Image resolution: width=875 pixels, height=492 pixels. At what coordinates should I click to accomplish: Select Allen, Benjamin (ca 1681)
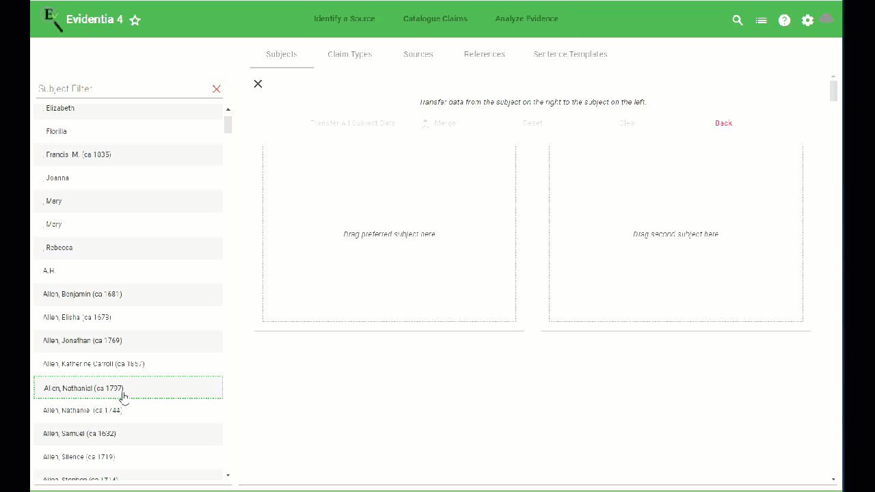(x=129, y=294)
